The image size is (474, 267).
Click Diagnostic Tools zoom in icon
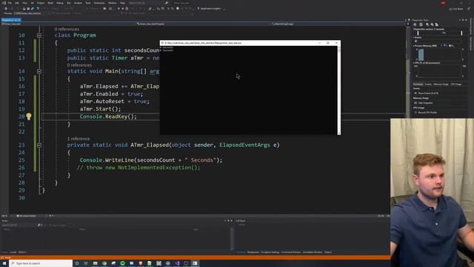pos(427,24)
